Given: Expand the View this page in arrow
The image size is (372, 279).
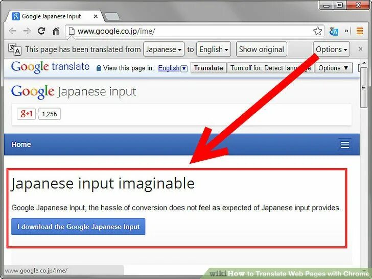Looking at the screenshot, I should tap(184, 69).
